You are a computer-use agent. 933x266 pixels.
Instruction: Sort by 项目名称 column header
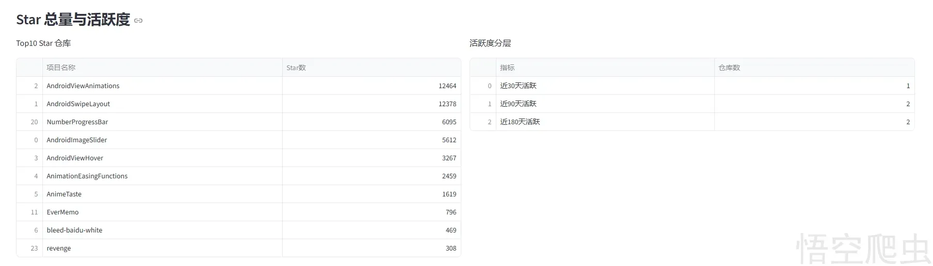pos(61,68)
